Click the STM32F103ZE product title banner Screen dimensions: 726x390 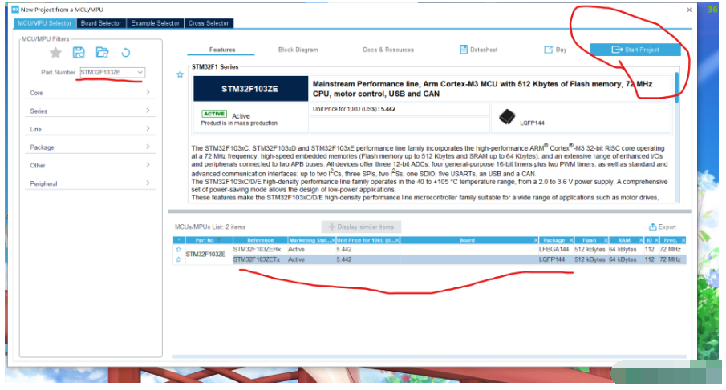pos(250,89)
